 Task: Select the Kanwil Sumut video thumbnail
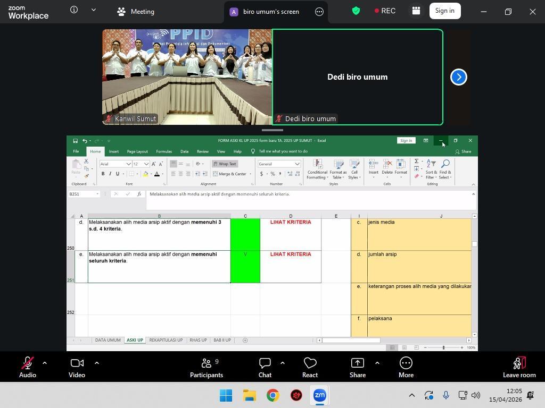[187, 77]
